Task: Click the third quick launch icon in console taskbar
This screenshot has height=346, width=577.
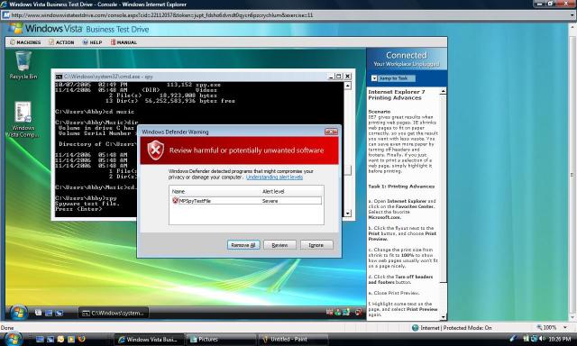Action: tap(59, 313)
